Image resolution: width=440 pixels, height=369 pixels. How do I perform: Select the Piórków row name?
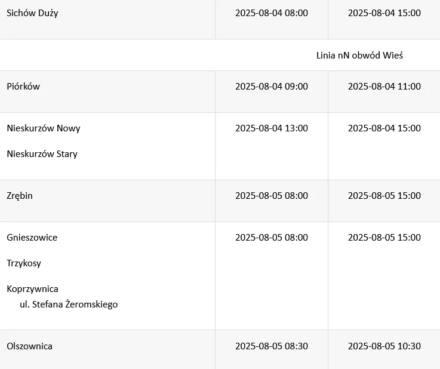coord(23,87)
